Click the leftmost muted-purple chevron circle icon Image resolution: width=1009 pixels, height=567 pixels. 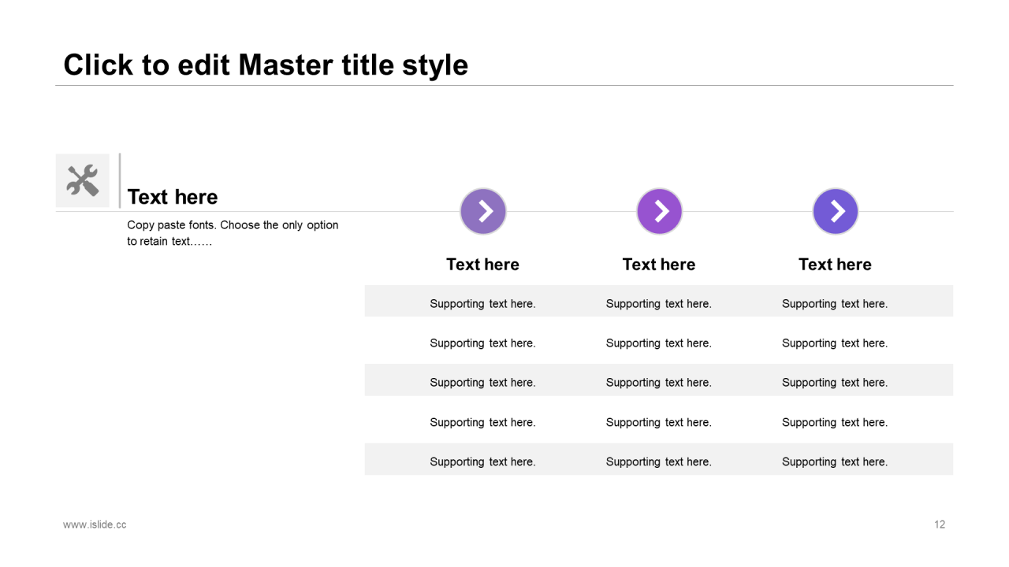click(x=483, y=211)
